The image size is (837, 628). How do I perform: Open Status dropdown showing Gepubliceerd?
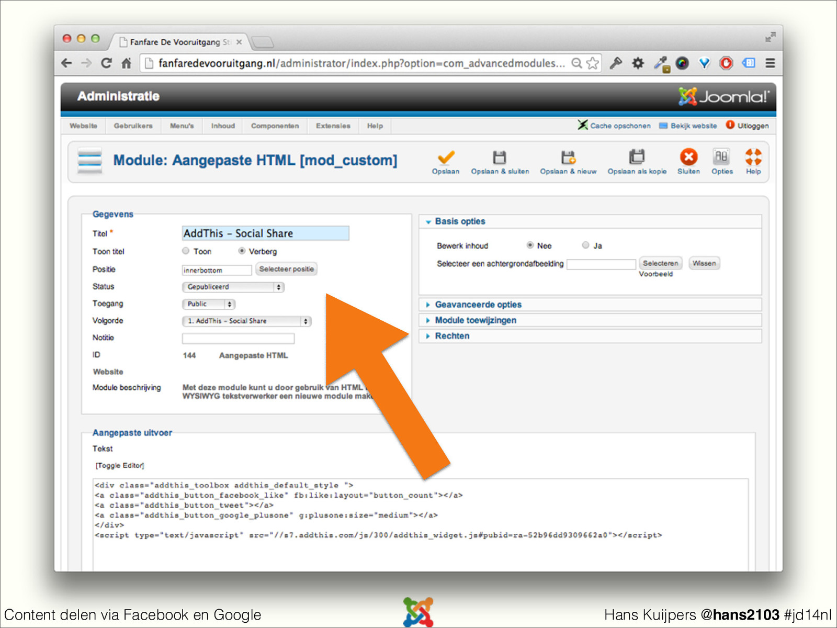(233, 287)
